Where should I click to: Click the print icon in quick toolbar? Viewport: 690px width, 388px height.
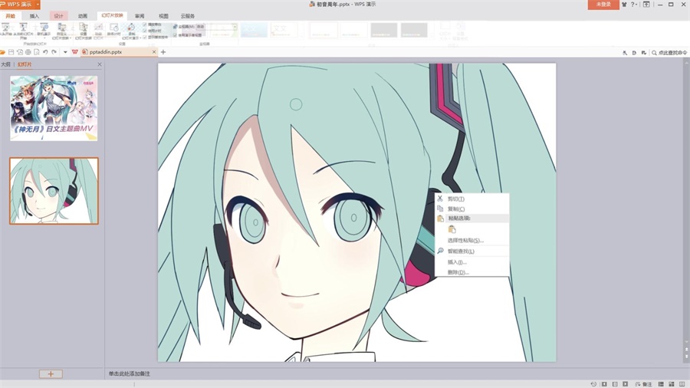28,52
